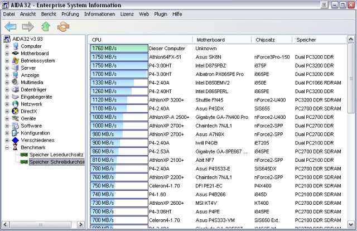Image resolution: width=357 pixels, height=231 pixels.
Task: Click the Server tree icon
Action: click(x=16, y=68)
